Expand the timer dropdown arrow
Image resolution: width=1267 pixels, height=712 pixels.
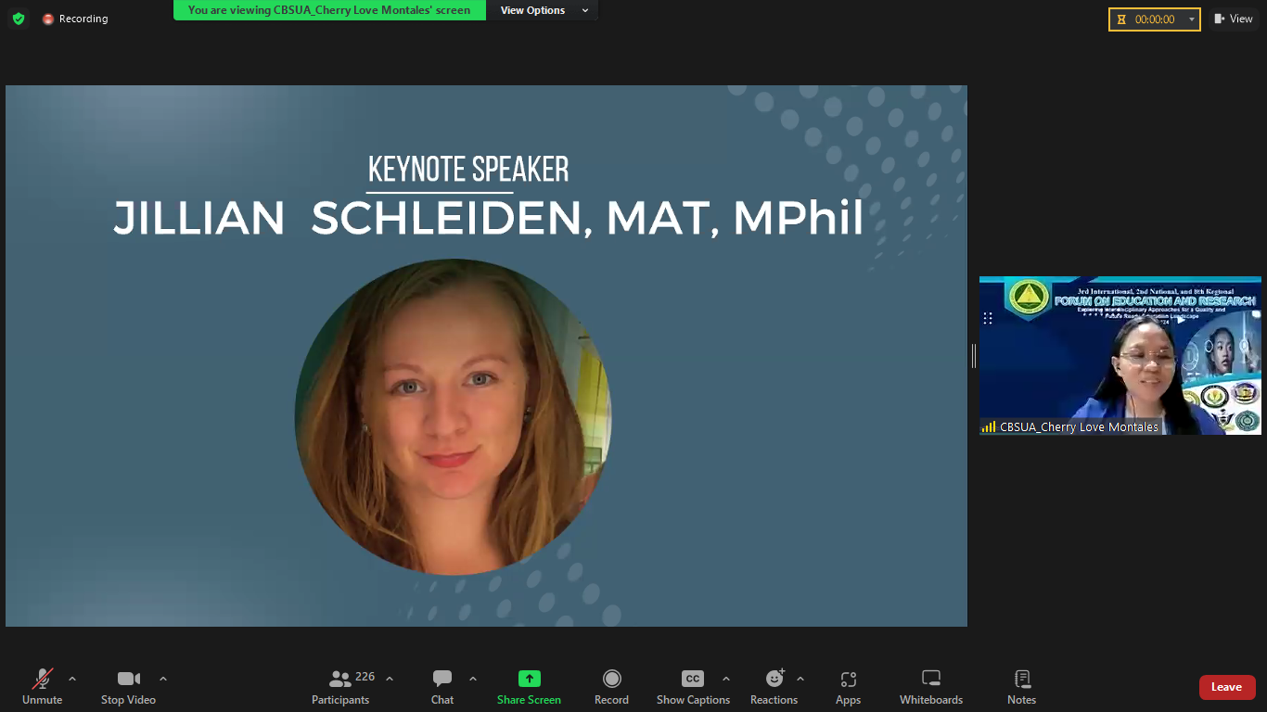tap(1191, 19)
